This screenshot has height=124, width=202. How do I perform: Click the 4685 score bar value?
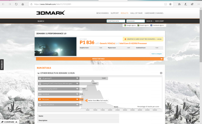[84, 89]
